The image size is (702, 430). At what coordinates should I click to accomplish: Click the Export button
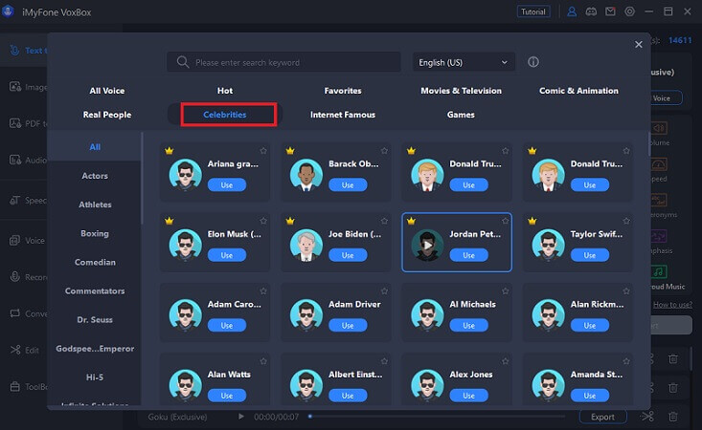tap(602, 417)
